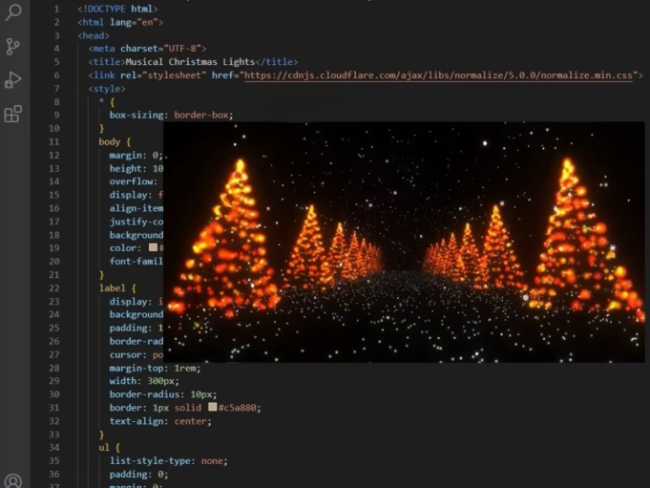Viewport: 650px width, 488px height.
Task: Open the Search view in activity bar
Action: click(x=13, y=12)
